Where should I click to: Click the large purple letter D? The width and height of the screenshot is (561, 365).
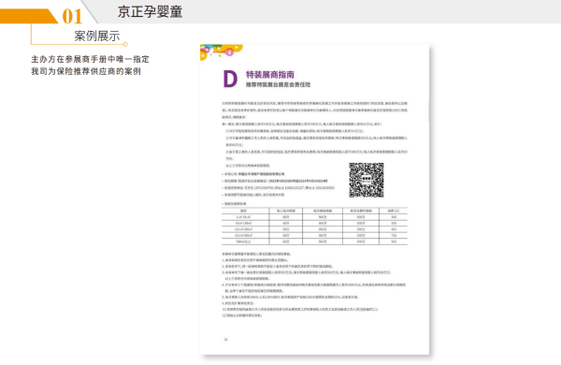(x=230, y=79)
